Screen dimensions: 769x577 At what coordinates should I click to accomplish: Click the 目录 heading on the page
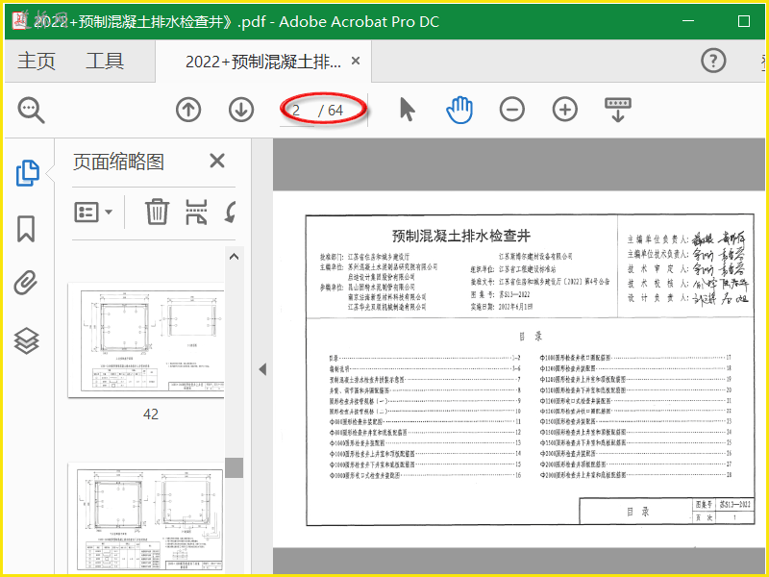[531, 337]
